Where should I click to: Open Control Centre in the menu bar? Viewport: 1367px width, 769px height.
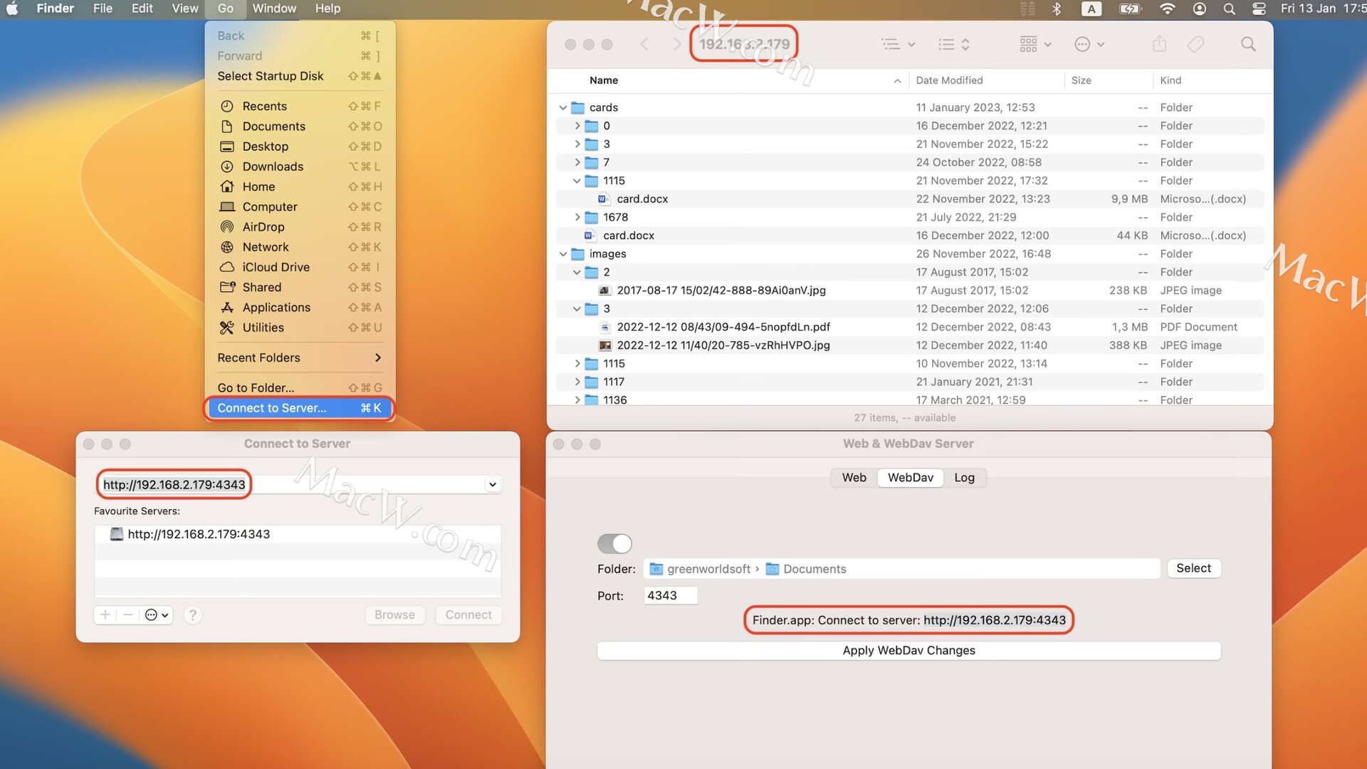[x=1259, y=9]
